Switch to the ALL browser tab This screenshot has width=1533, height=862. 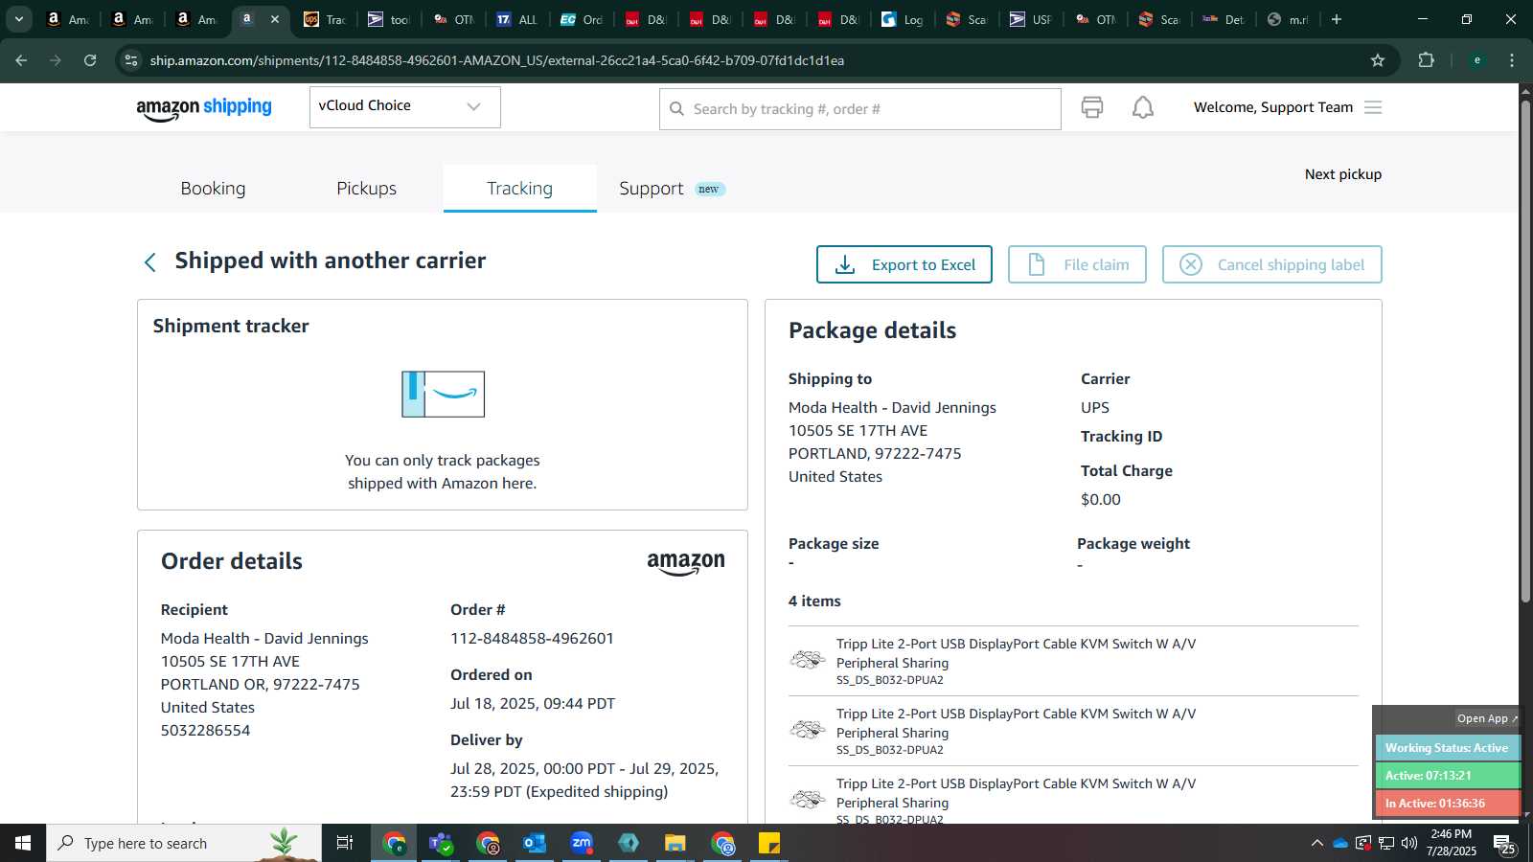(517, 19)
